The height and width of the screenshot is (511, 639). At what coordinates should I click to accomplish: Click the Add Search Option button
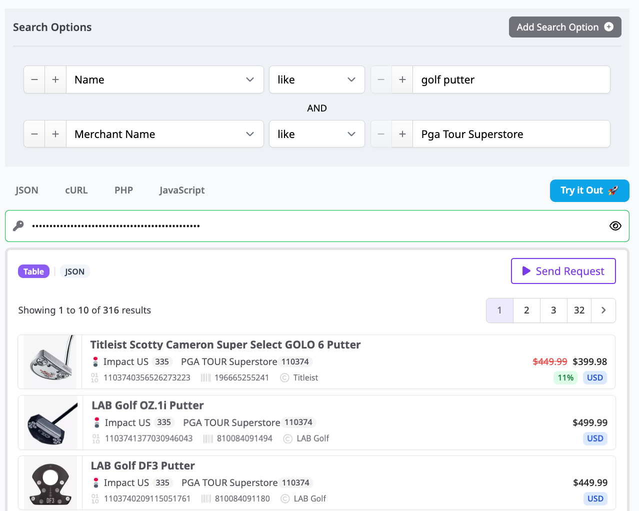coord(565,27)
